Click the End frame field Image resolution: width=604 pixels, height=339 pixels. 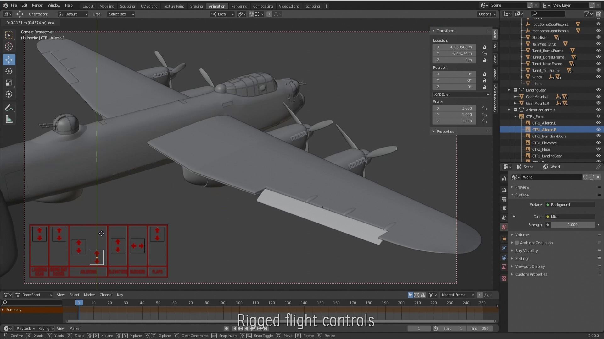[x=479, y=328]
